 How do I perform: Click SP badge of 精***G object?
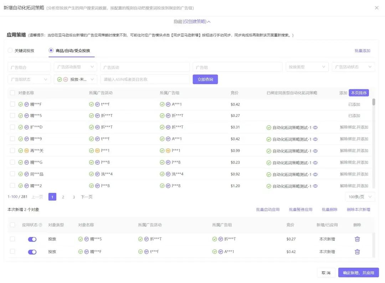tap(26, 162)
